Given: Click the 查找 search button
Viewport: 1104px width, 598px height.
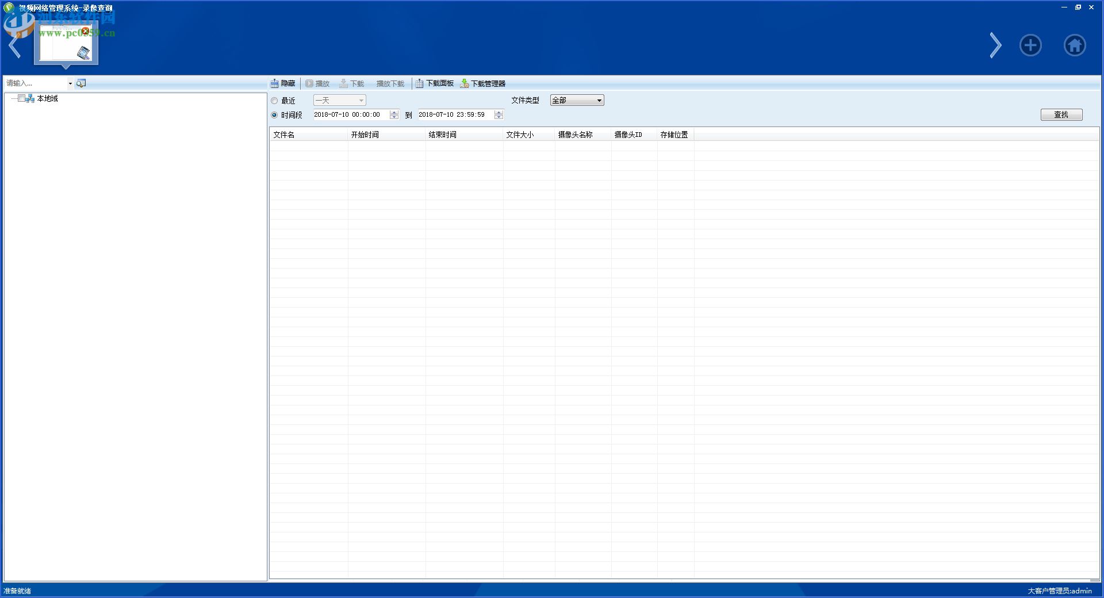Looking at the screenshot, I should coord(1061,114).
